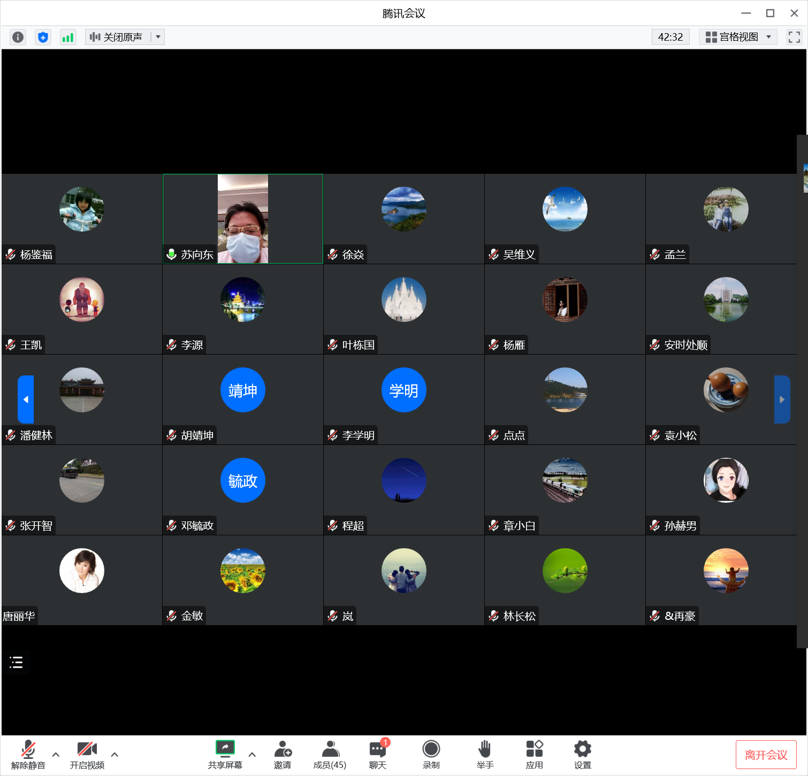Open the 成员(45) members list
808x776 pixels.
[330, 754]
